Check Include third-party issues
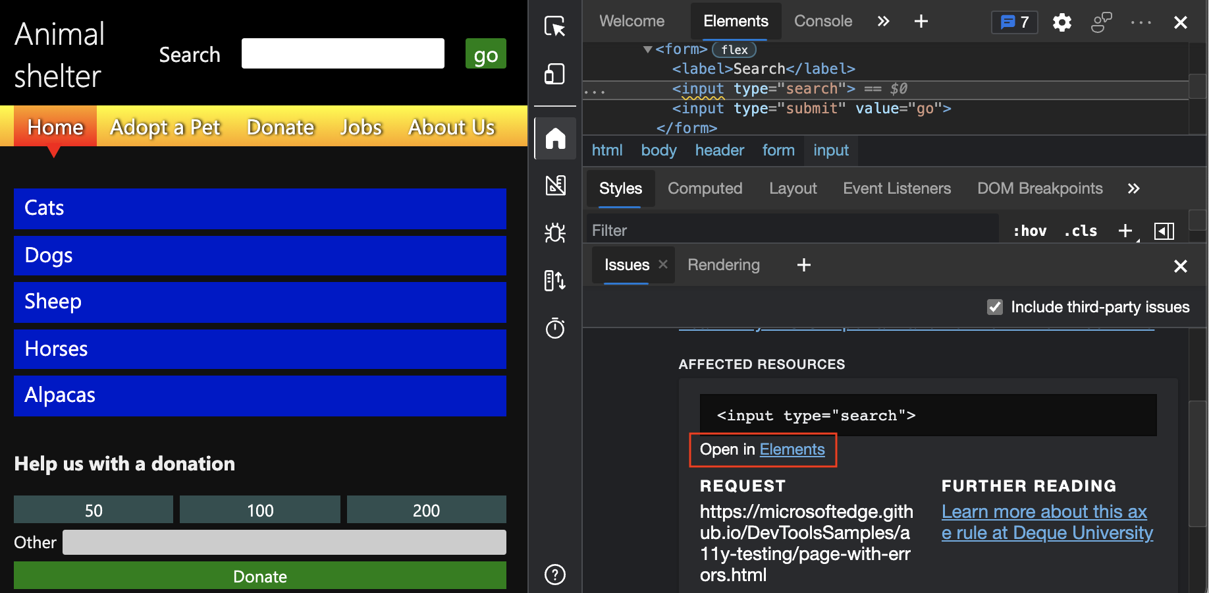This screenshot has width=1209, height=593. pos(994,306)
